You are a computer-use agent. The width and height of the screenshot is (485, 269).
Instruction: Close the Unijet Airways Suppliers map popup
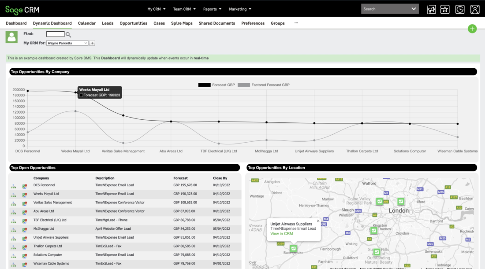pyautogui.click(x=318, y=221)
